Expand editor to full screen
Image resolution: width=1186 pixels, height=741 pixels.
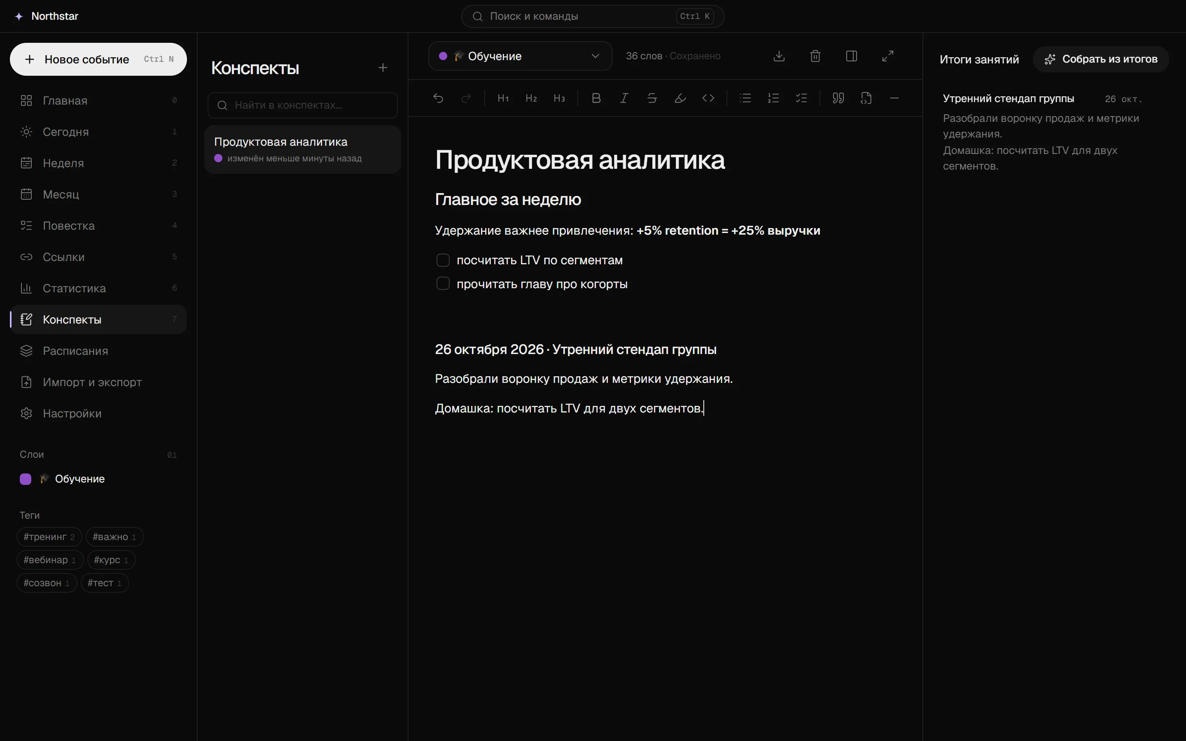[x=887, y=56]
